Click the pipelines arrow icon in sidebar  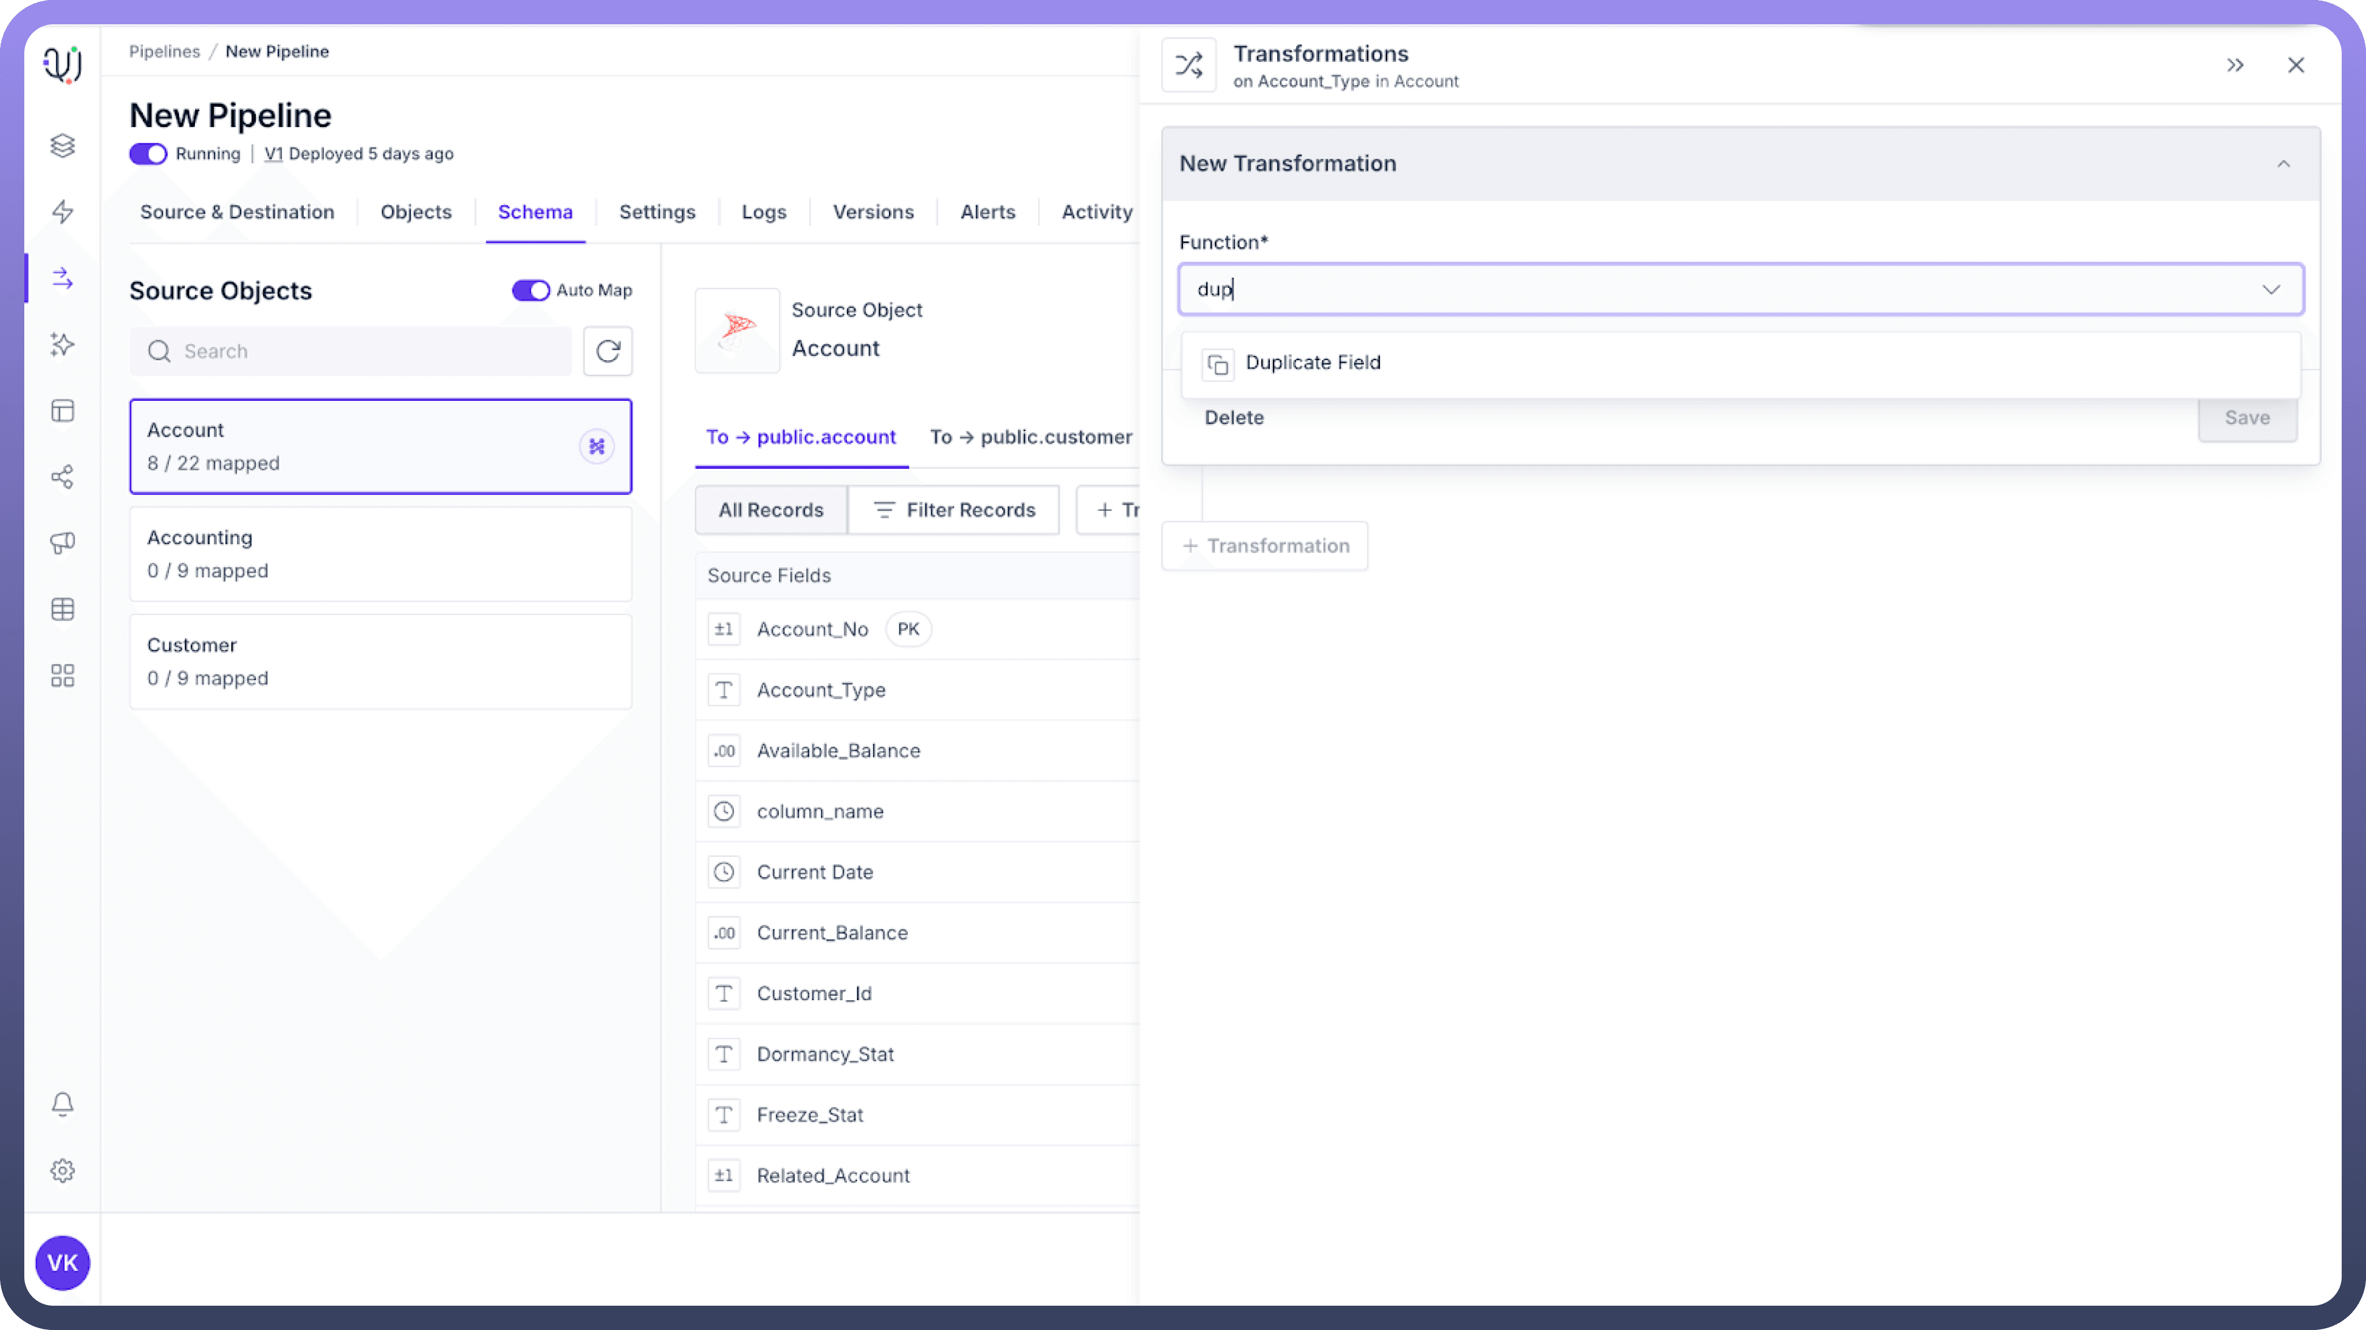click(x=63, y=278)
